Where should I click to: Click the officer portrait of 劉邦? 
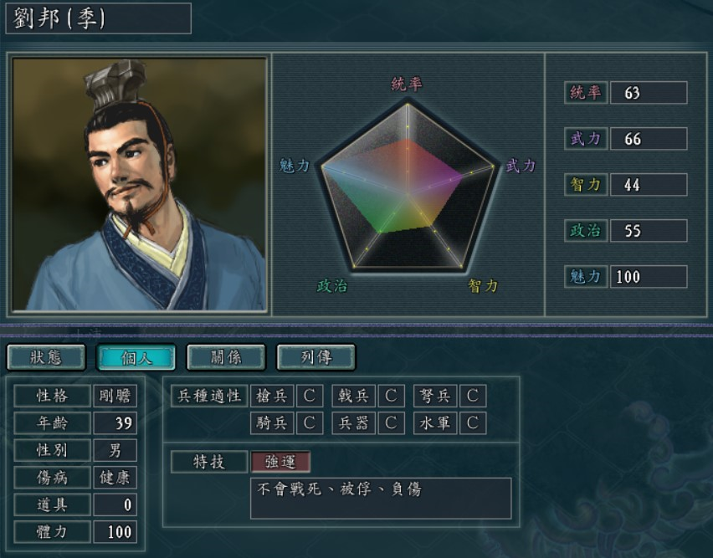pos(139,184)
